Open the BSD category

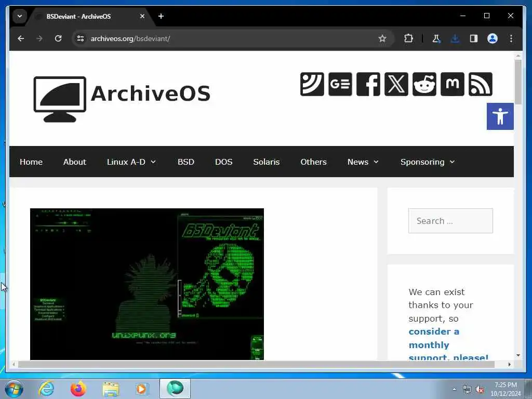pos(186,162)
